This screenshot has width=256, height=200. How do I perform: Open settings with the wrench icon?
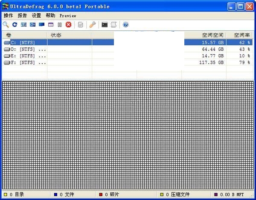[93, 25]
